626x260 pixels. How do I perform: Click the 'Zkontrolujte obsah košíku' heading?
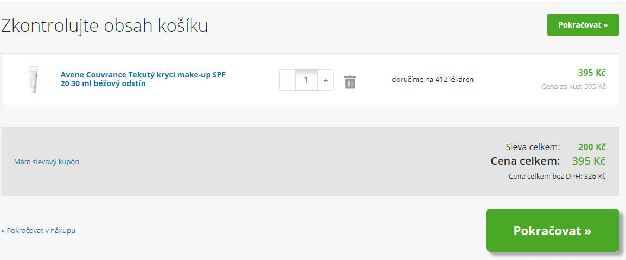(x=104, y=25)
